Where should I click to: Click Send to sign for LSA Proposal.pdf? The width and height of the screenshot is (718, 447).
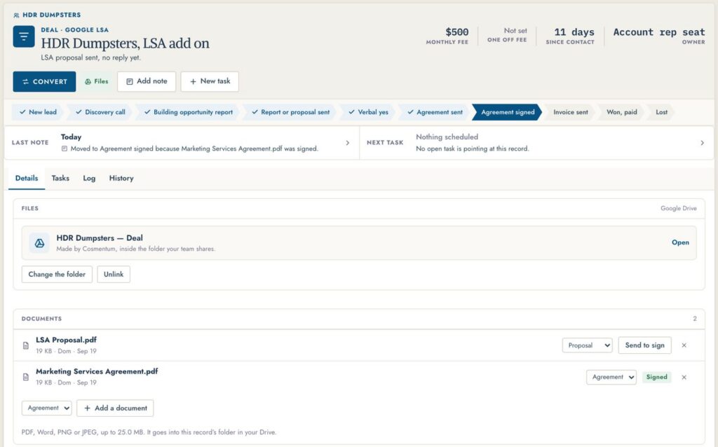coord(645,345)
